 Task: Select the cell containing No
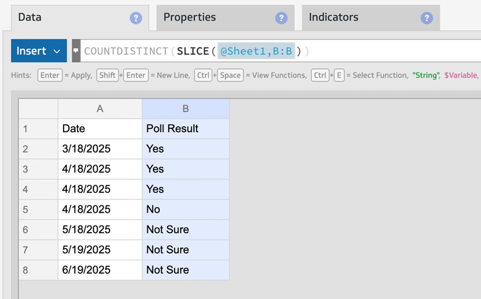click(x=186, y=210)
